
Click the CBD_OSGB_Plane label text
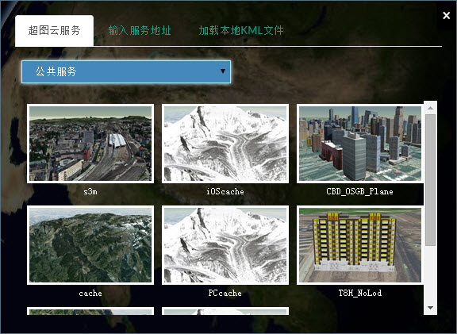pos(359,191)
